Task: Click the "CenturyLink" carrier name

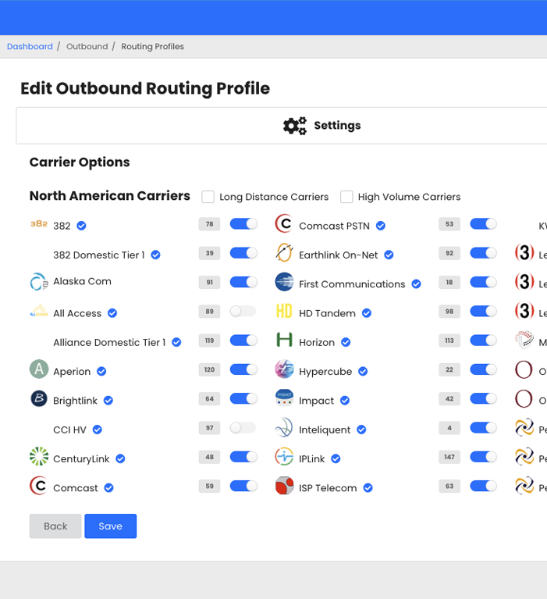Action: click(x=81, y=458)
